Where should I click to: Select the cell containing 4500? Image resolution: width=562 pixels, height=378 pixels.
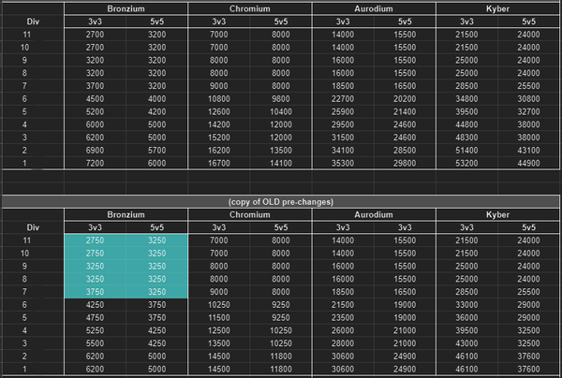coord(95,99)
